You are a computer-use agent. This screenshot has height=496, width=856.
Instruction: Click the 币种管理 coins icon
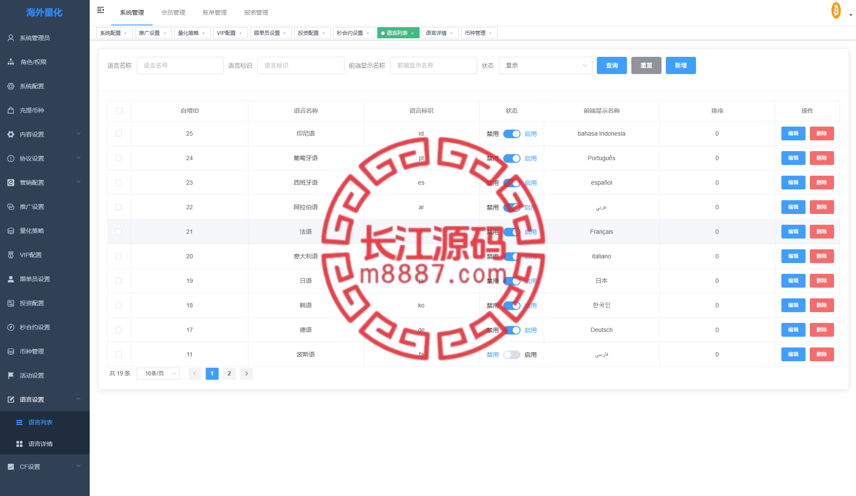[11, 351]
